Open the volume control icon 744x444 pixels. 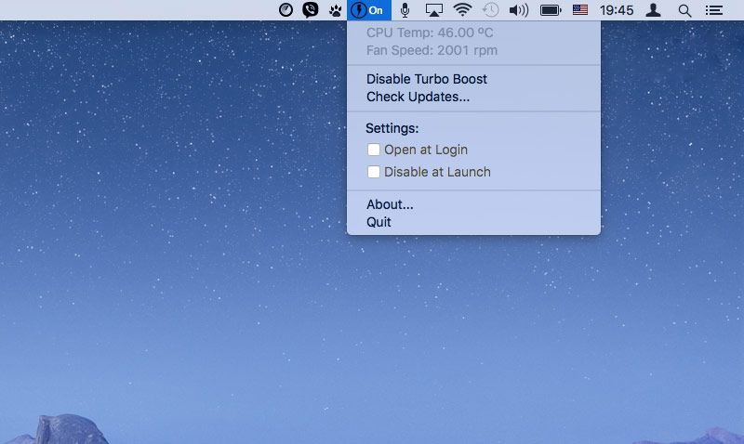pyautogui.click(x=519, y=10)
